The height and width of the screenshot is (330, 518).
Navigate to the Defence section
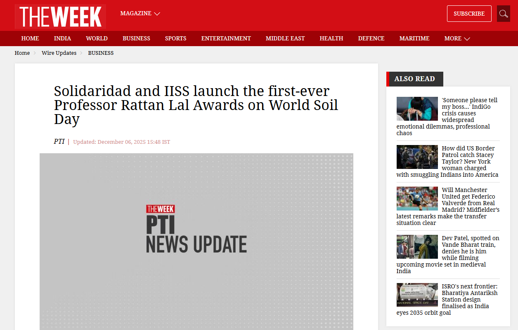click(371, 38)
